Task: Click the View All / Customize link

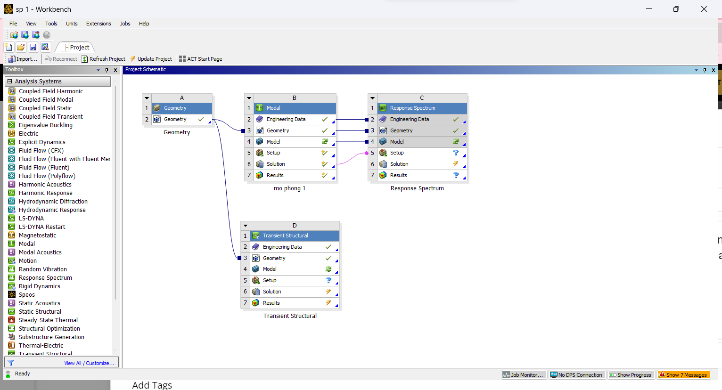Action: pos(90,363)
